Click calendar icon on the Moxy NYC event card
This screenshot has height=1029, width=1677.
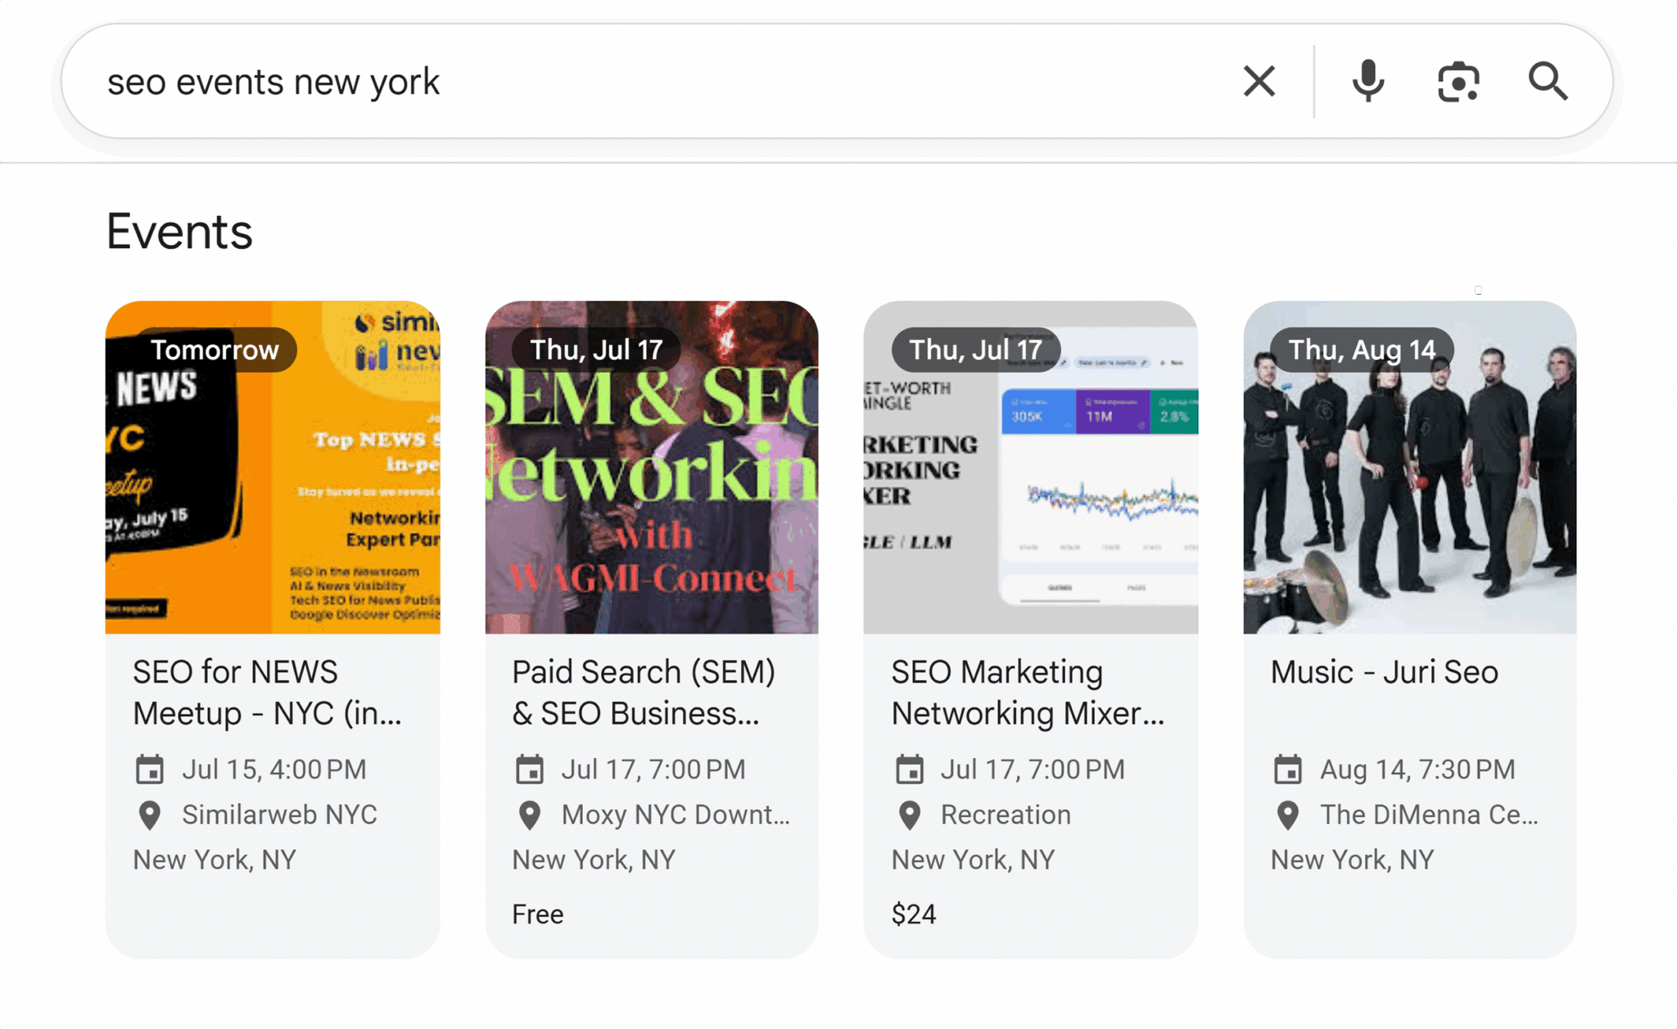[x=529, y=769]
